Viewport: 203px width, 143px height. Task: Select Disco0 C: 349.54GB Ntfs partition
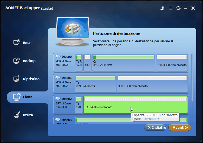(x=124, y=63)
